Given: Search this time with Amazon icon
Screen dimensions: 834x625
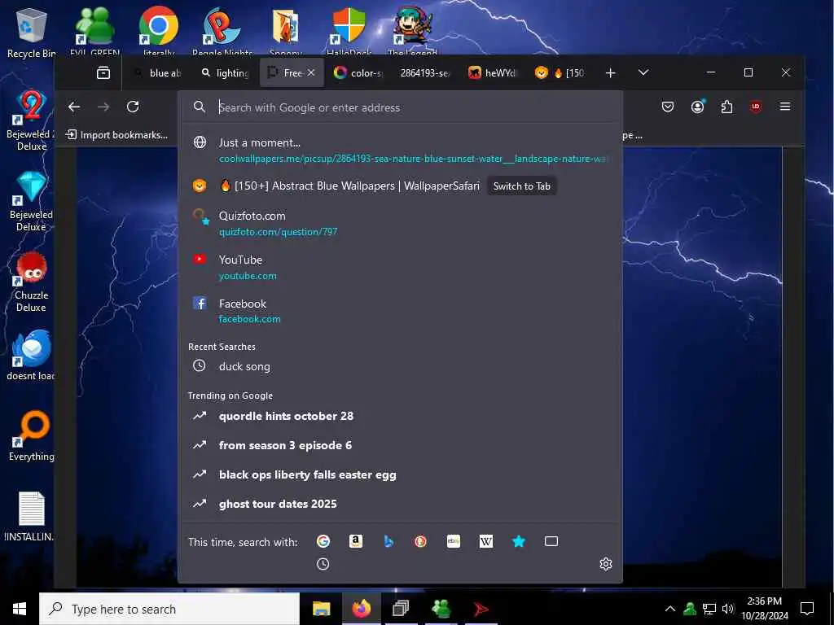Looking at the screenshot, I should [x=356, y=541].
